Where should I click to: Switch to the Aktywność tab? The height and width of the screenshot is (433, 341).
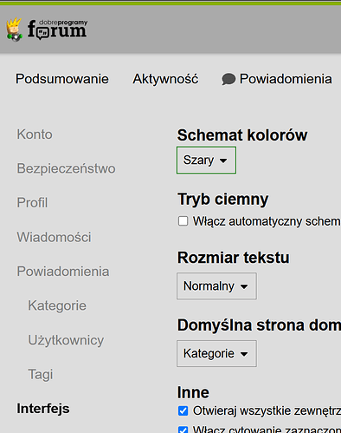[165, 79]
